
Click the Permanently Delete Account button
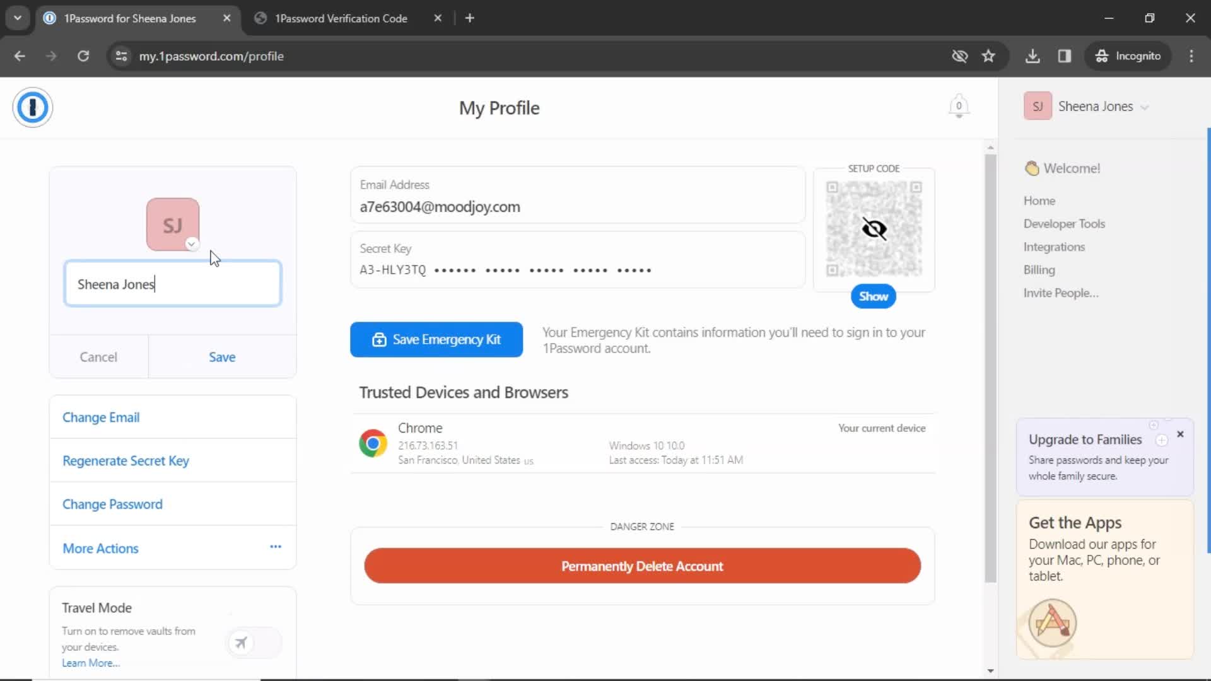(642, 566)
